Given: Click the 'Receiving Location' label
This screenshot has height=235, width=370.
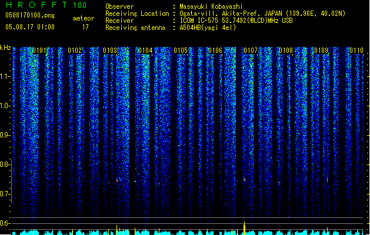Looking at the screenshot, I should click(137, 14).
